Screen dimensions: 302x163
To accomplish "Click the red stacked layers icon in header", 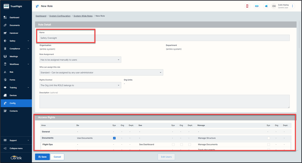I will pos(247,6).
